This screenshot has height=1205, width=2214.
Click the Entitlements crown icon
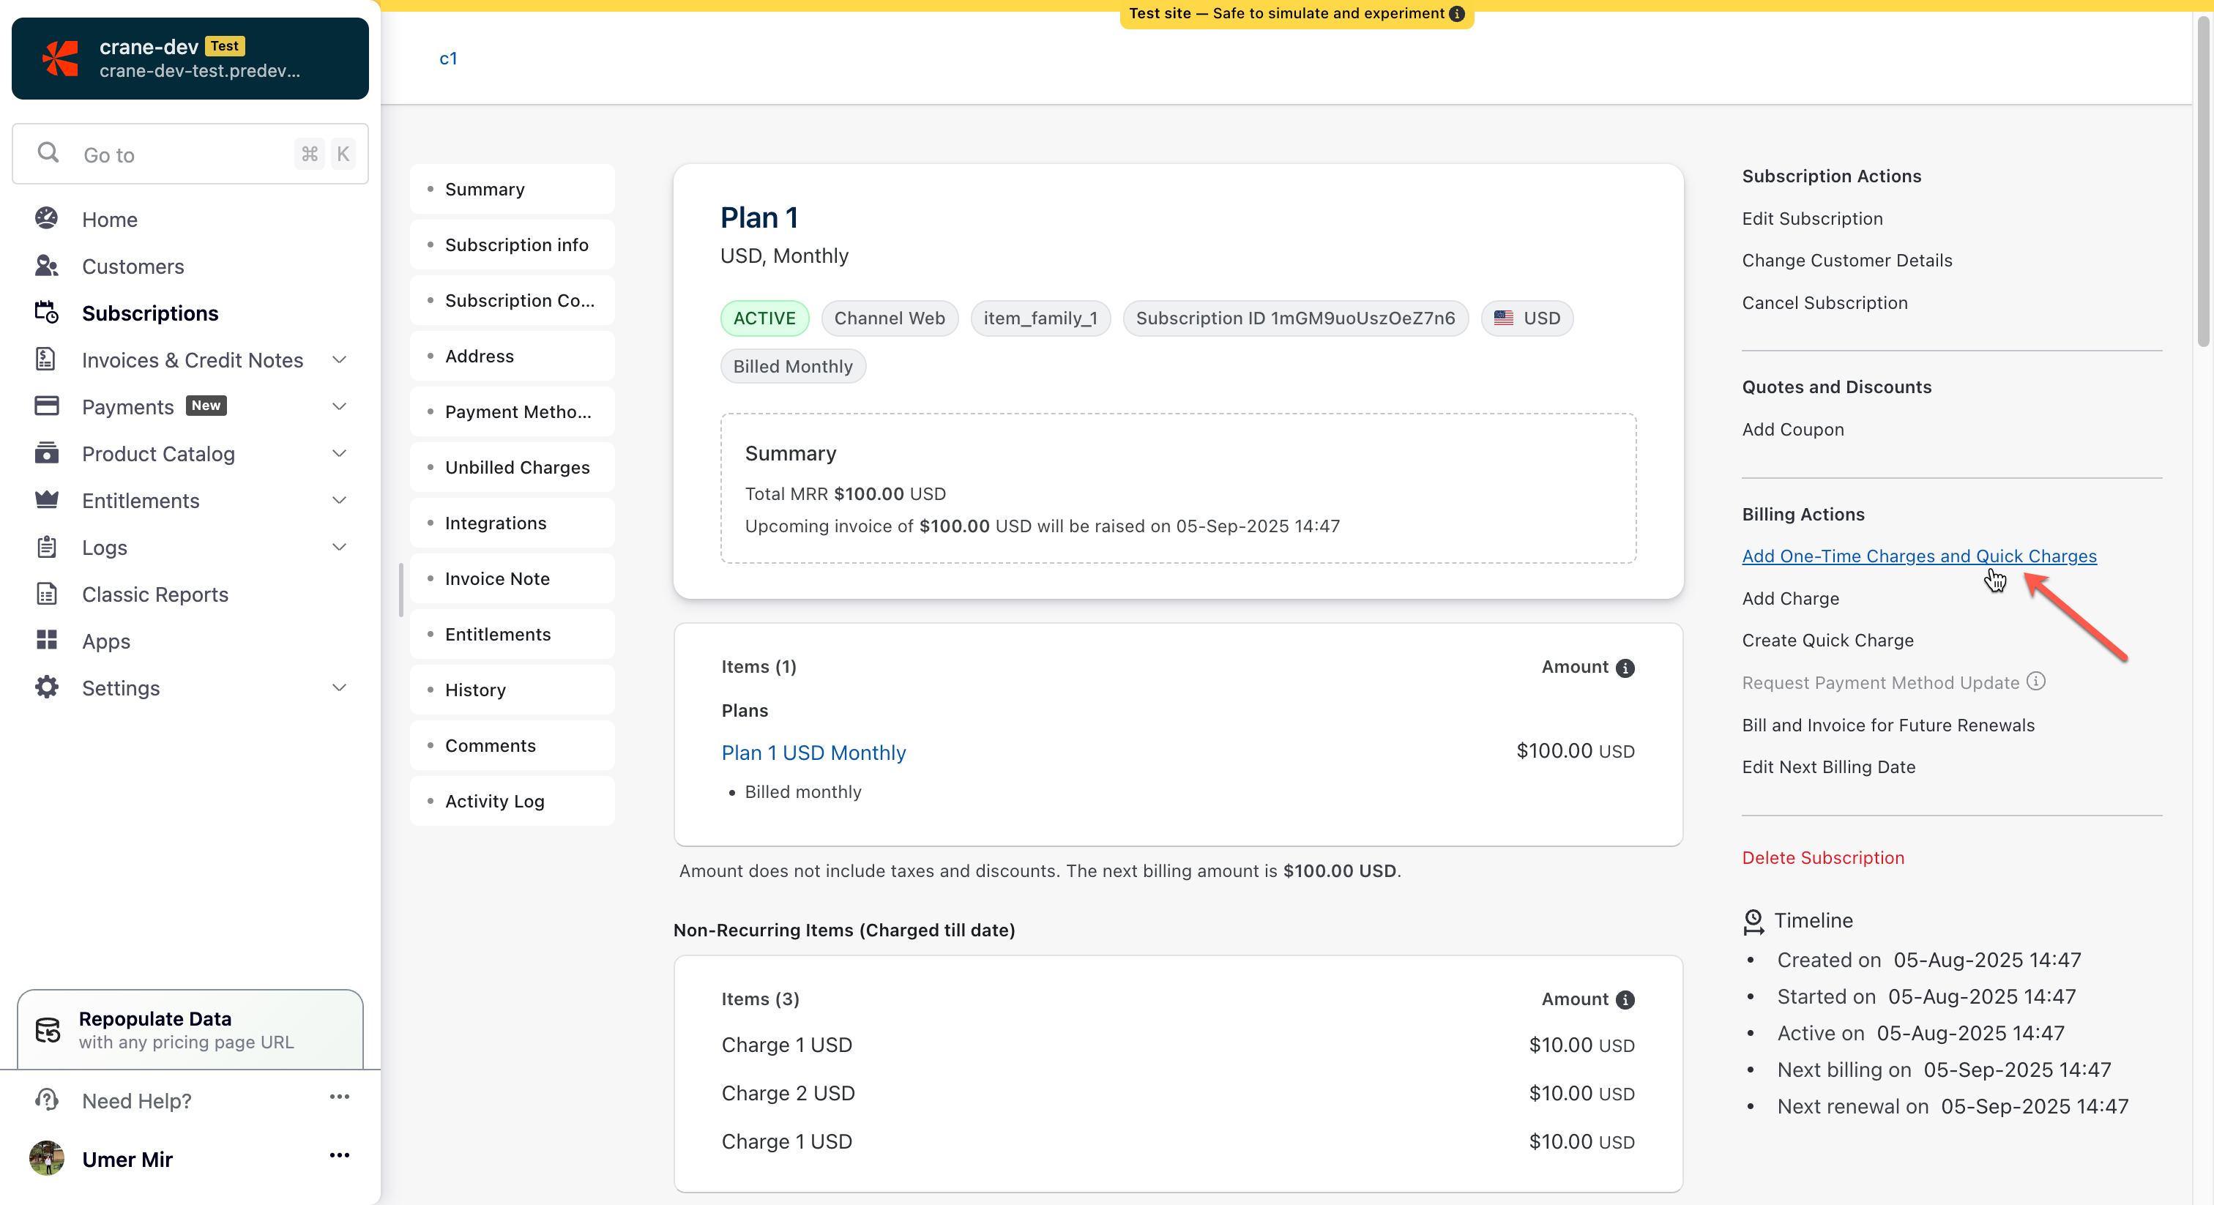[x=46, y=499]
